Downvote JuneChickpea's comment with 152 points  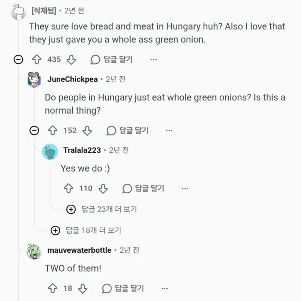87,131
